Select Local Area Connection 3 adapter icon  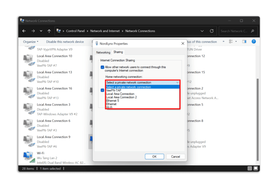click(29, 109)
